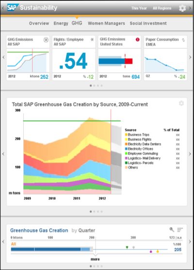This screenshot has width=194, height=270.
Task: Click the Electricity Data Centers legend swatch
Action: (126, 144)
